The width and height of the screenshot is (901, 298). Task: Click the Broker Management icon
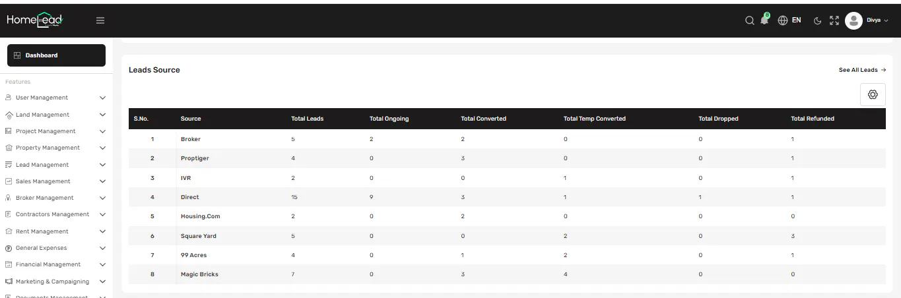9,198
